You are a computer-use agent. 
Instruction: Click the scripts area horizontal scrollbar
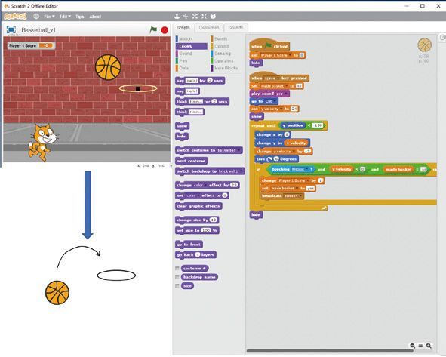330,351
